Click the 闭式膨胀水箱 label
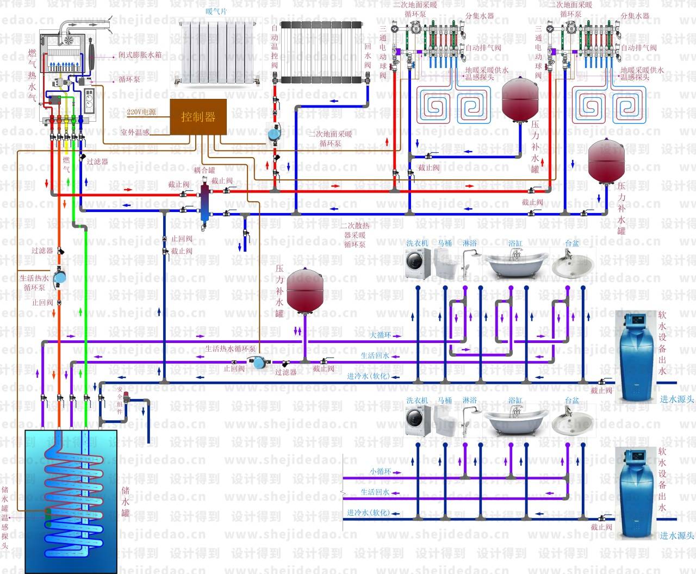 (140, 55)
